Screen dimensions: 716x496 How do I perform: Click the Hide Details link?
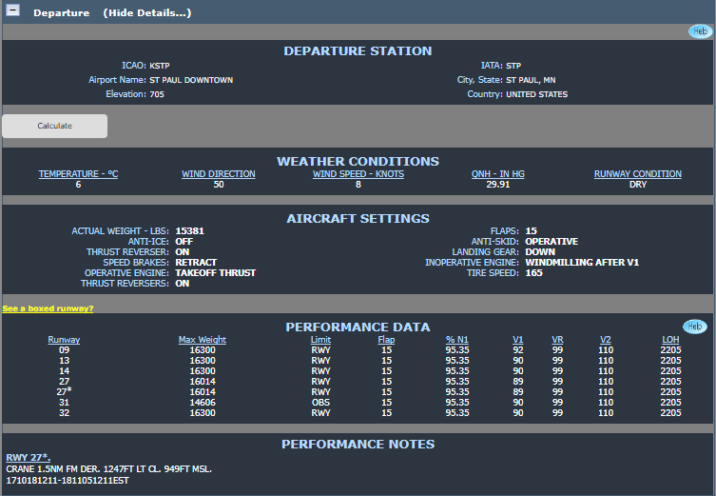point(147,12)
